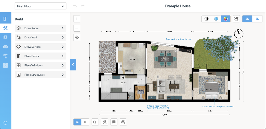The image size is (266, 129).
Task: Click the furniture sofa bottom toolbar icon
Action: coord(123,122)
